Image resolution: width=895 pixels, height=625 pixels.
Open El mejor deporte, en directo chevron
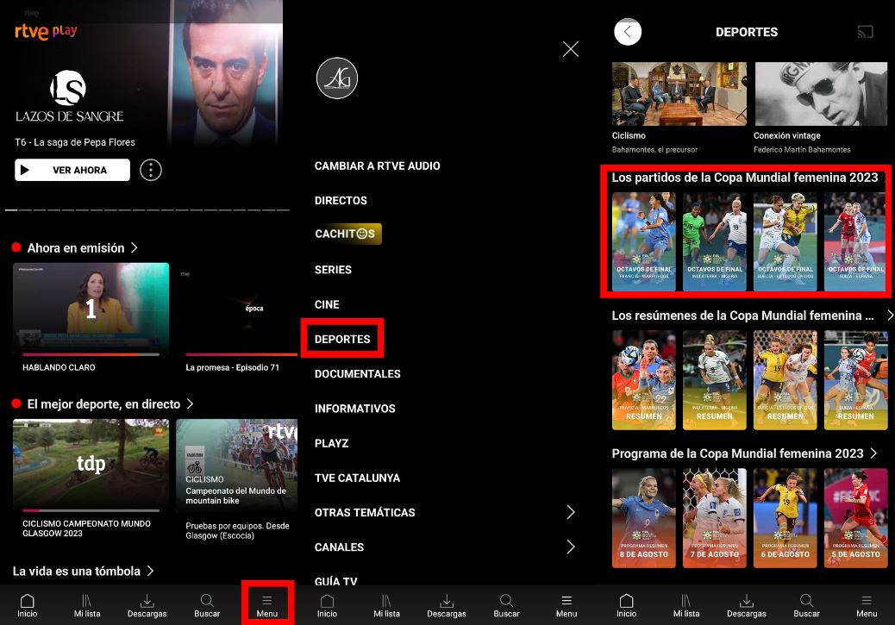[x=190, y=404]
